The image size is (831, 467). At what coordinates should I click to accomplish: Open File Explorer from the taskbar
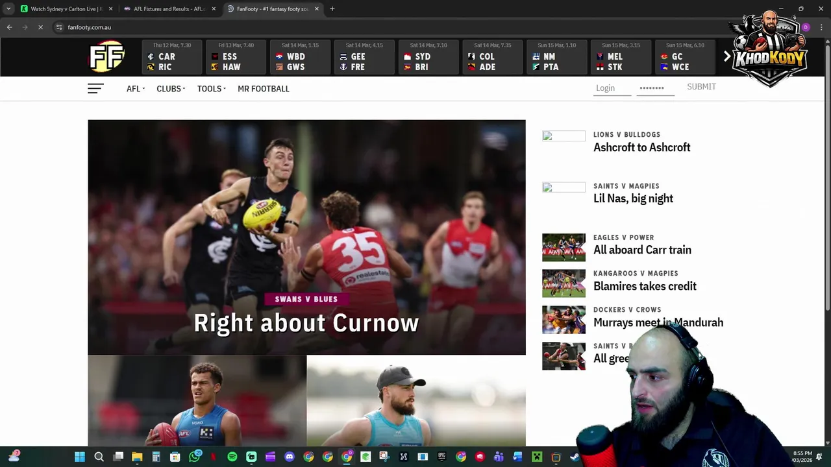tap(137, 457)
